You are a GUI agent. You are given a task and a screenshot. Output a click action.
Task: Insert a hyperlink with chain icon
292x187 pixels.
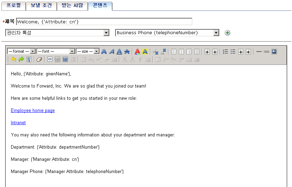(x=267, y=52)
